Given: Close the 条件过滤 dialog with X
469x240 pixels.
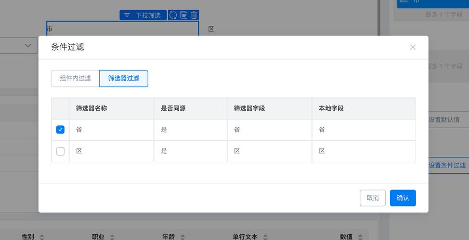Looking at the screenshot, I should click(x=413, y=47).
